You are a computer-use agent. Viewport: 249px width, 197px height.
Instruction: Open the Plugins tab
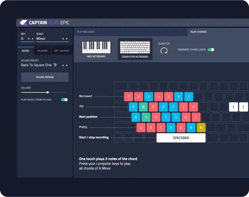[42, 51]
